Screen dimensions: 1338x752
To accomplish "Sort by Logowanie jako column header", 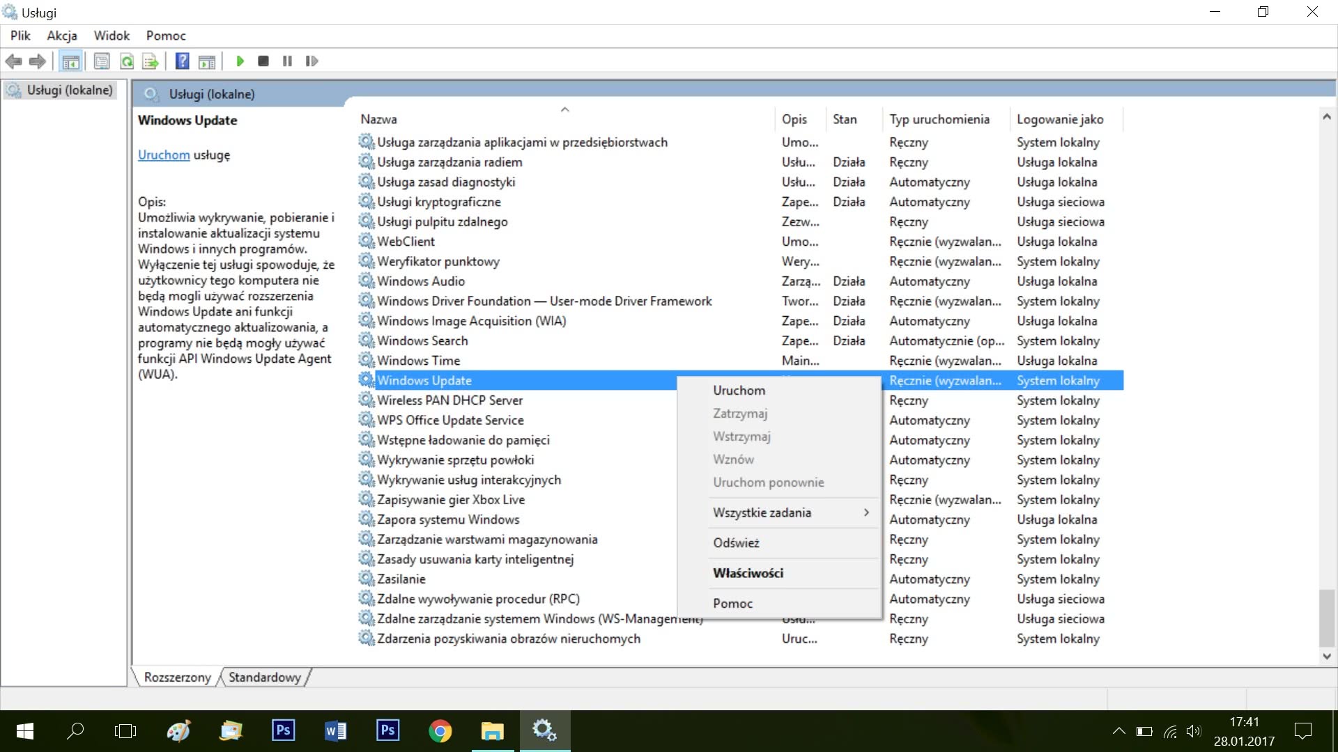I will (1066, 119).
